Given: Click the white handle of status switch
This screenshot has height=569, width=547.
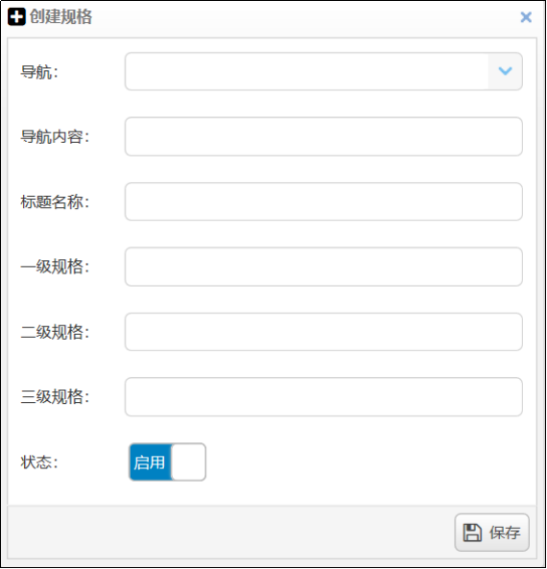Looking at the screenshot, I should click(188, 462).
